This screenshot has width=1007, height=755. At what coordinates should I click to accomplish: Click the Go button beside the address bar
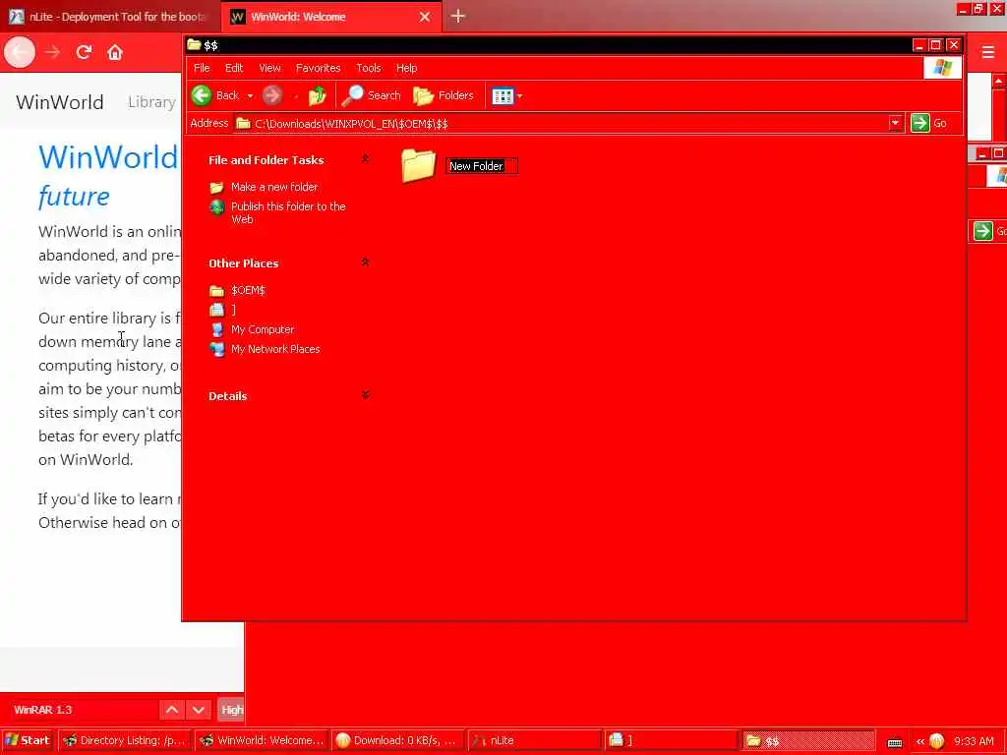point(928,123)
